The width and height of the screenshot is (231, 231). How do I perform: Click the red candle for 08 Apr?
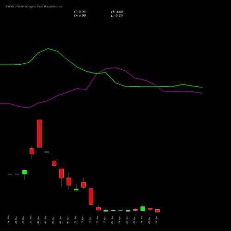click(x=61, y=174)
